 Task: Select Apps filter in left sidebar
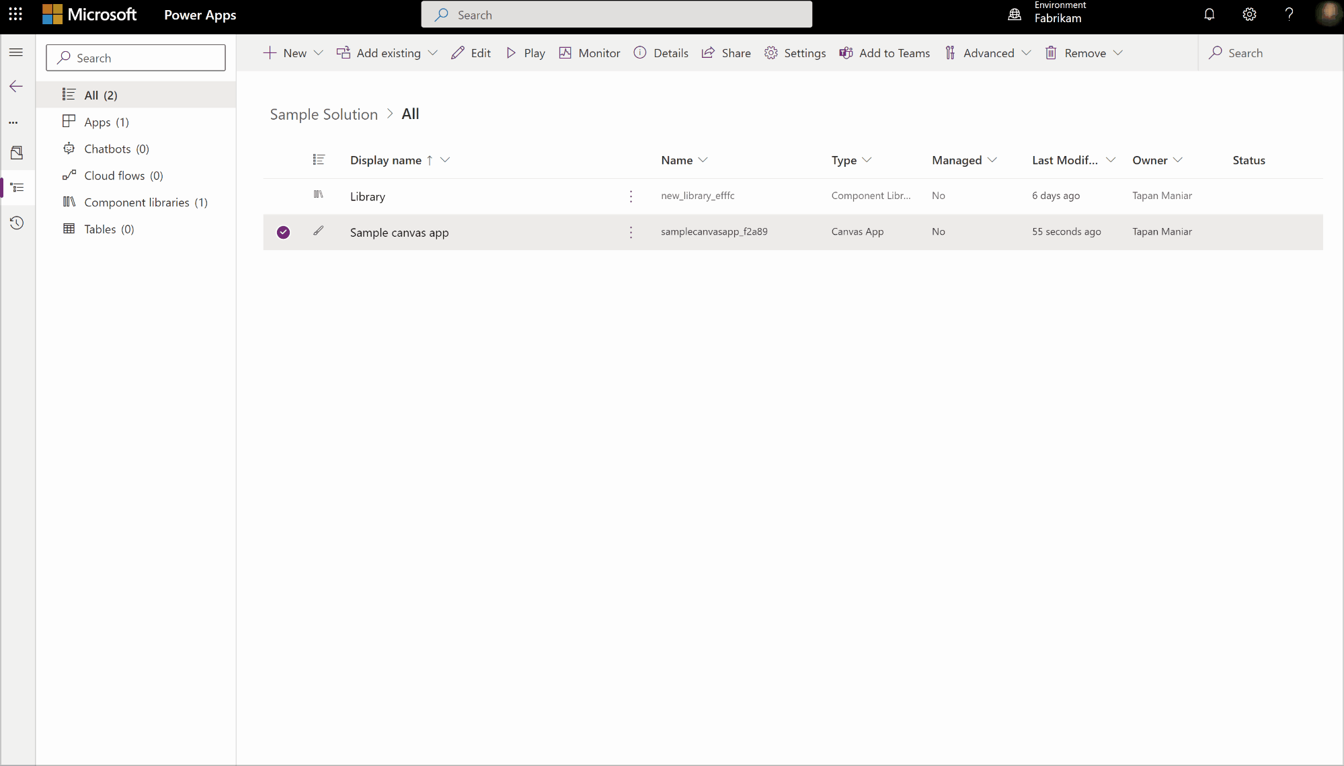106,121
